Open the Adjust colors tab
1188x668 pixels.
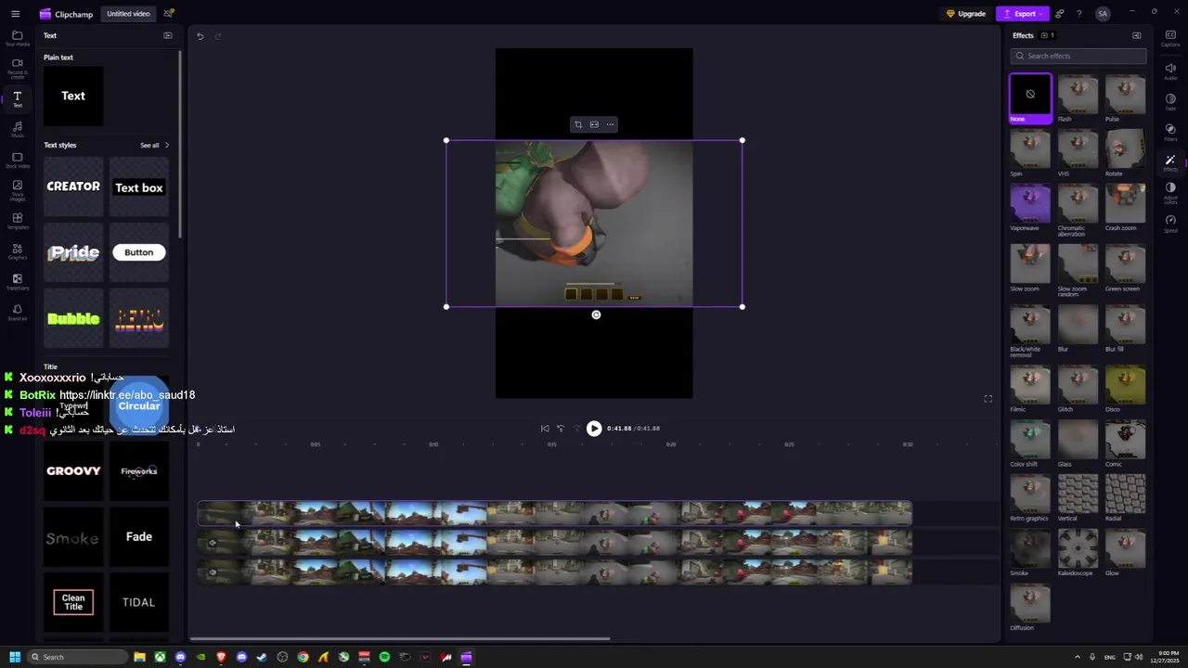coord(1170,192)
